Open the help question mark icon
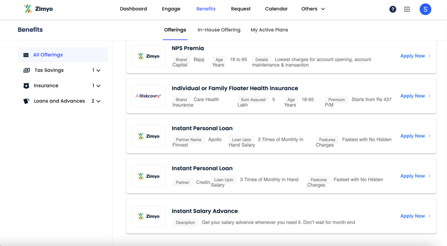This screenshot has width=447, height=246. coord(392,9)
